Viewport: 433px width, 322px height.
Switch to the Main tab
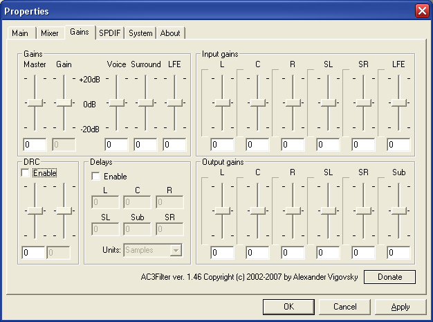tap(20, 33)
